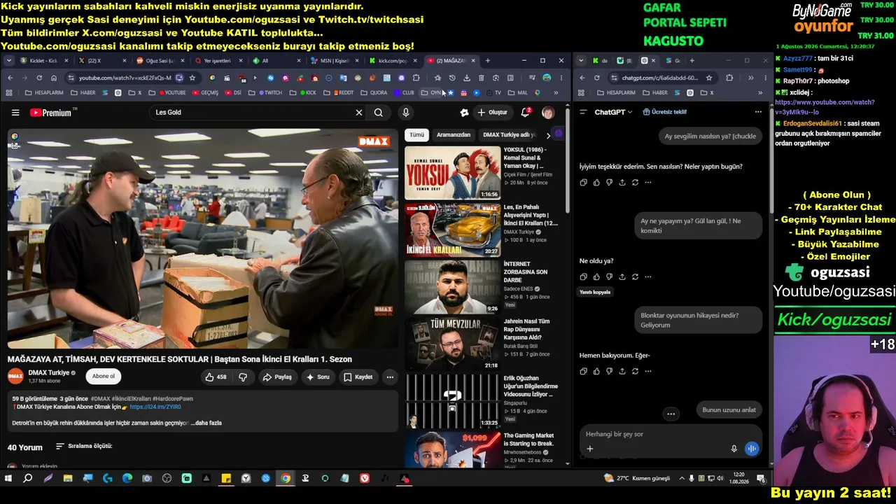Open YouTube notifications bell
The height and width of the screenshot is (504, 896).
[525, 113]
